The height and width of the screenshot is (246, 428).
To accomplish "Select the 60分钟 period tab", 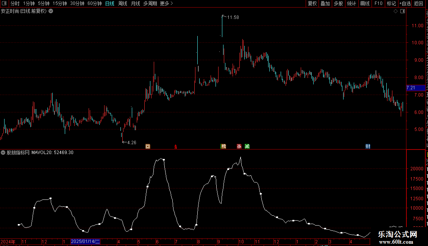I will coord(94,3).
